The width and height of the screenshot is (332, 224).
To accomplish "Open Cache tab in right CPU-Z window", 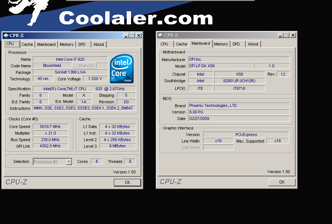I will [182, 44].
